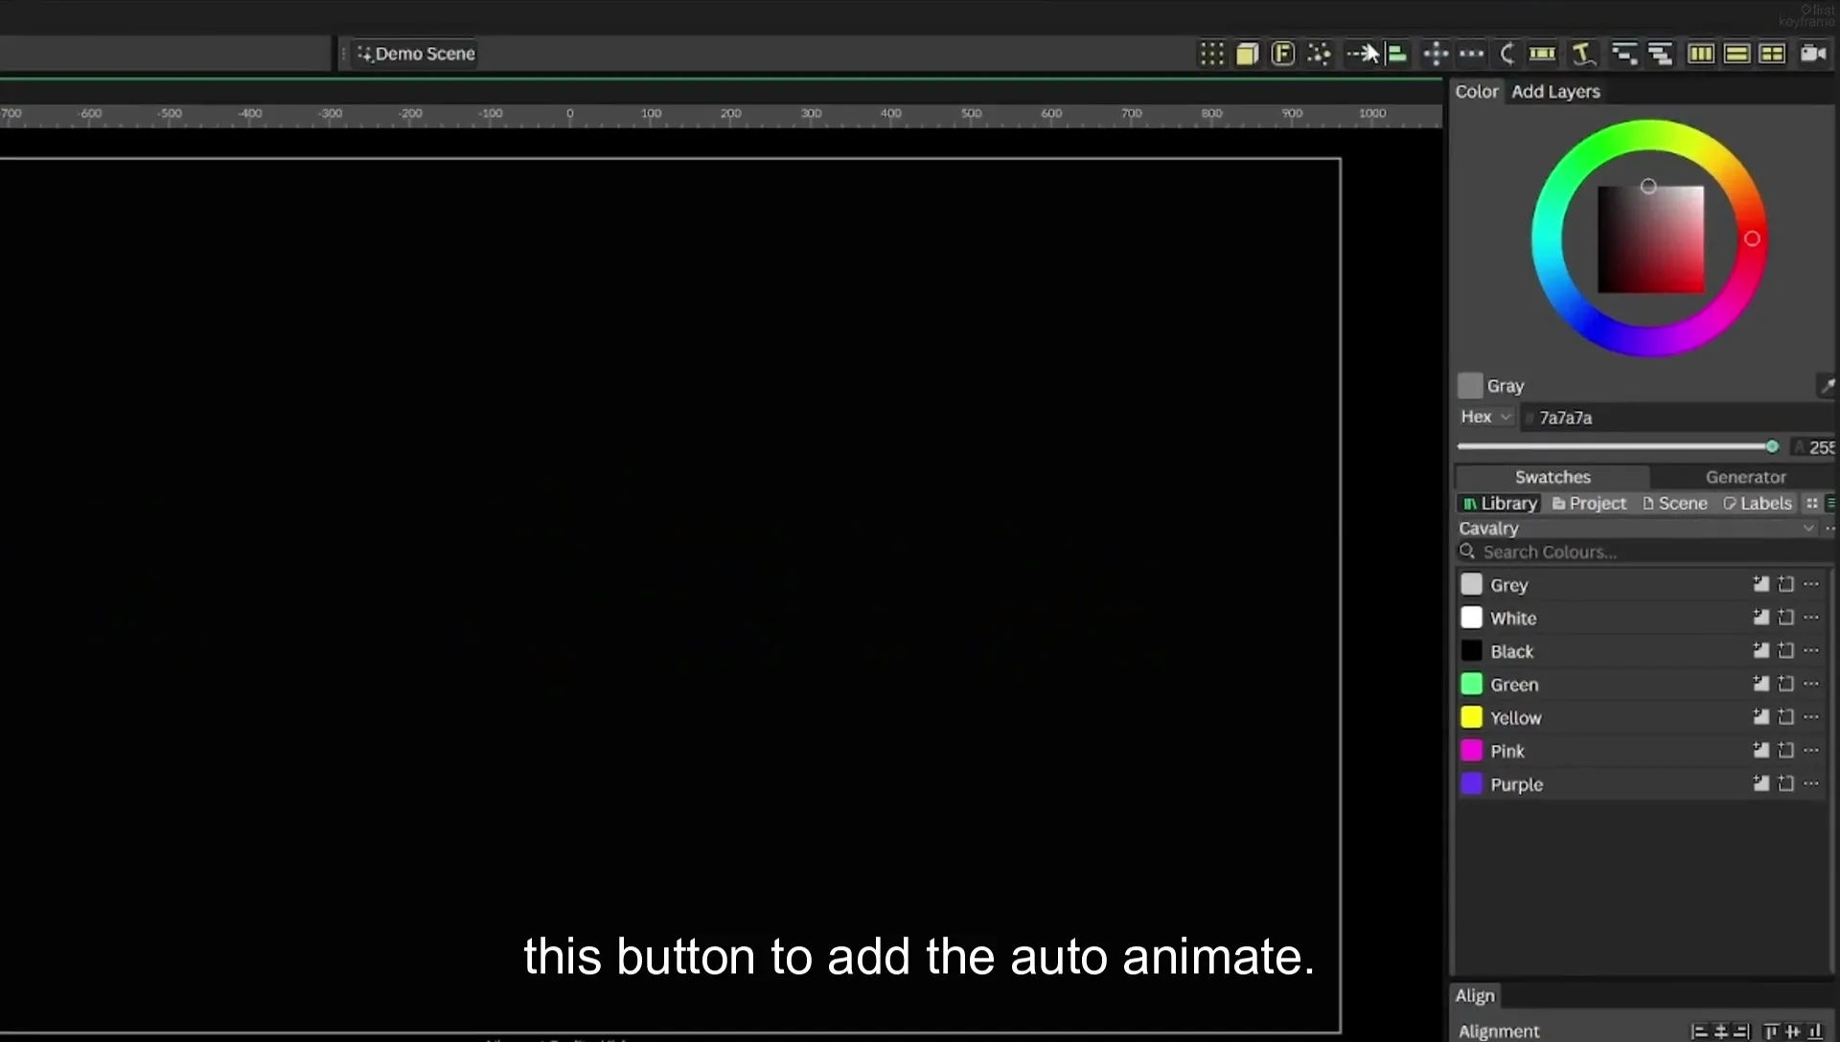Image resolution: width=1840 pixels, height=1042 pixels.
Task: Select the three-column layout icon
Action: (1701, 54)
